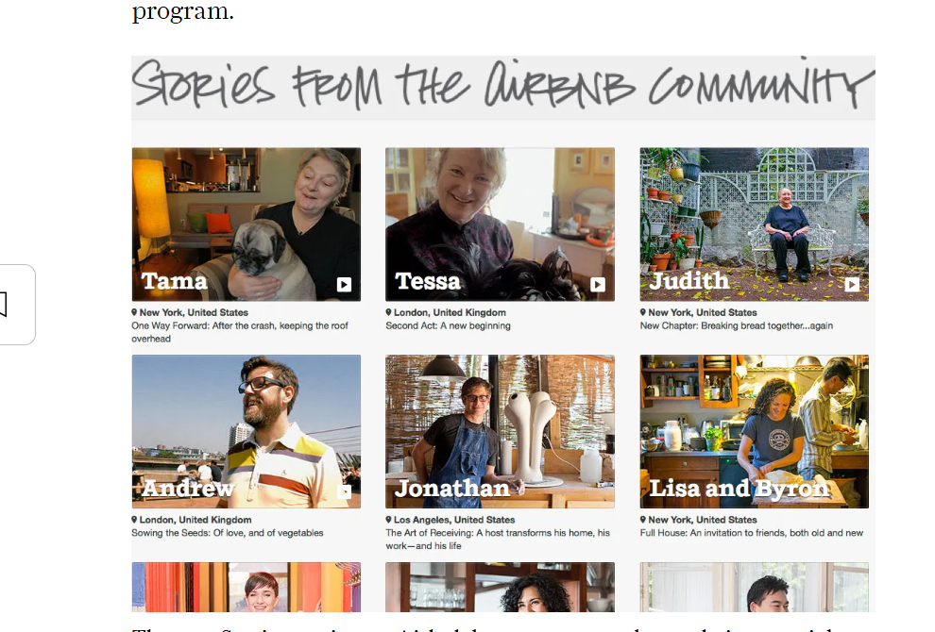Screen dimensions: 935x632
Task: Click location pin beside Tessa's London
Action: 388,312
